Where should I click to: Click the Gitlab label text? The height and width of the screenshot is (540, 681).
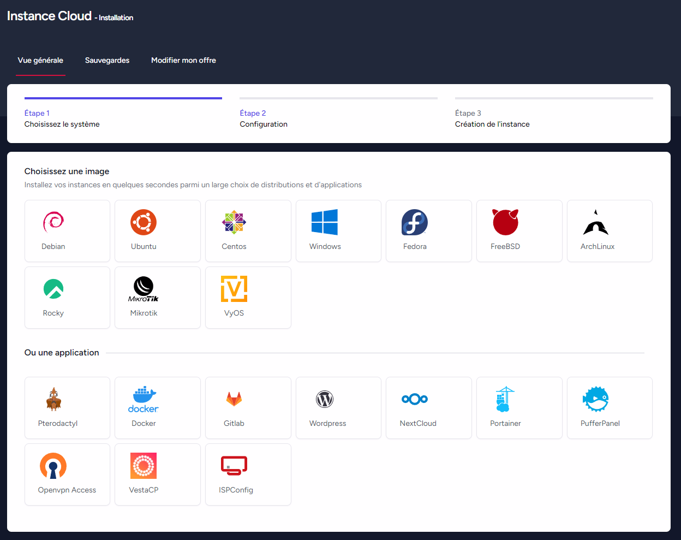234,423
